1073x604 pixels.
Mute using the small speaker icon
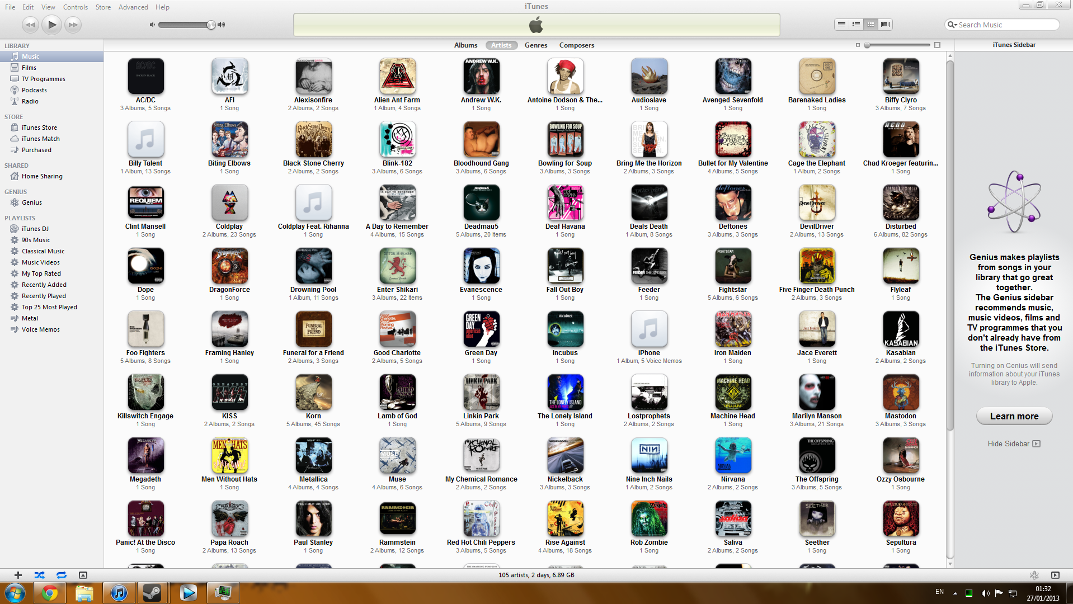(152, 25)
